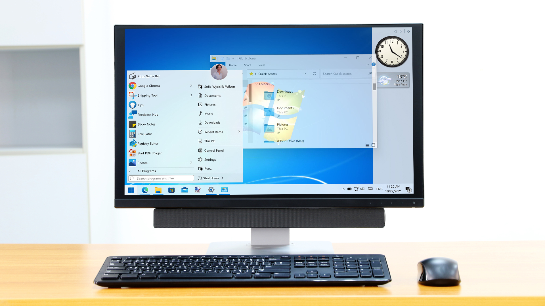
Task: Click Sofia Wycislik-Wilson user profile
Action: tap(219, 86)
